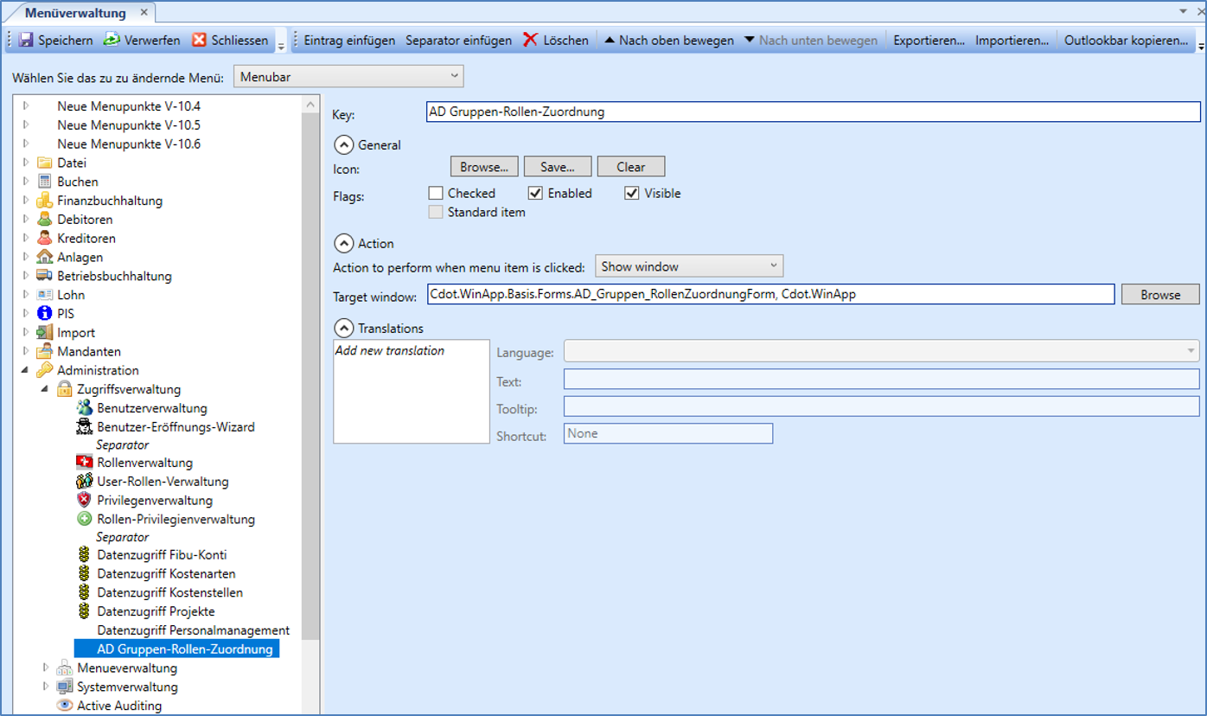Collapse the Translations section
Screen dimensions: 1207x716
click(344, 329)
